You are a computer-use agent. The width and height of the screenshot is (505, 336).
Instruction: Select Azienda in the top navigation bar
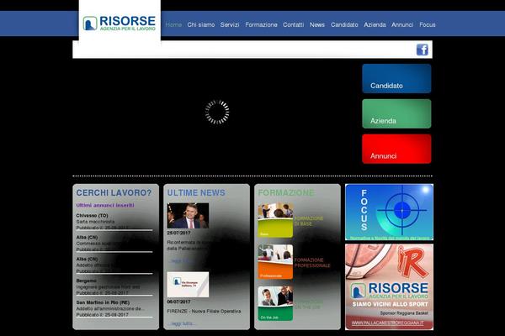(375, 24)
